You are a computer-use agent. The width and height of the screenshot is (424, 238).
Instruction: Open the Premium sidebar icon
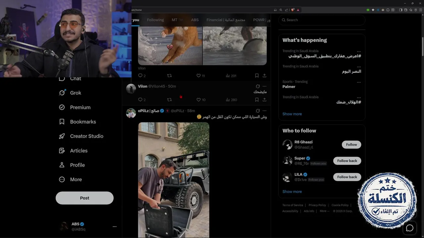tap(62, 107)
